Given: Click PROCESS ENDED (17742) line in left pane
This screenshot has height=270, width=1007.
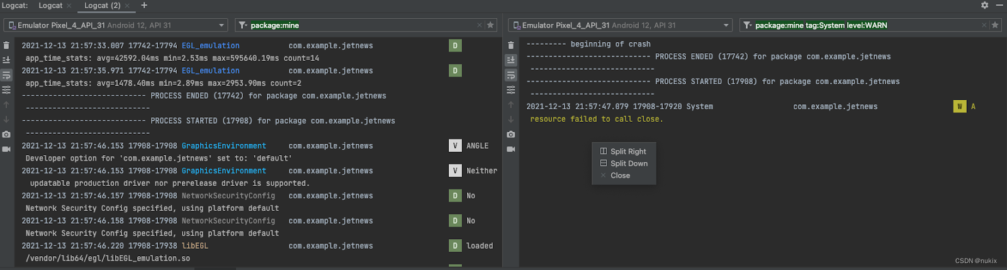Looking at the screenshot, I should [x=204, y=96].
